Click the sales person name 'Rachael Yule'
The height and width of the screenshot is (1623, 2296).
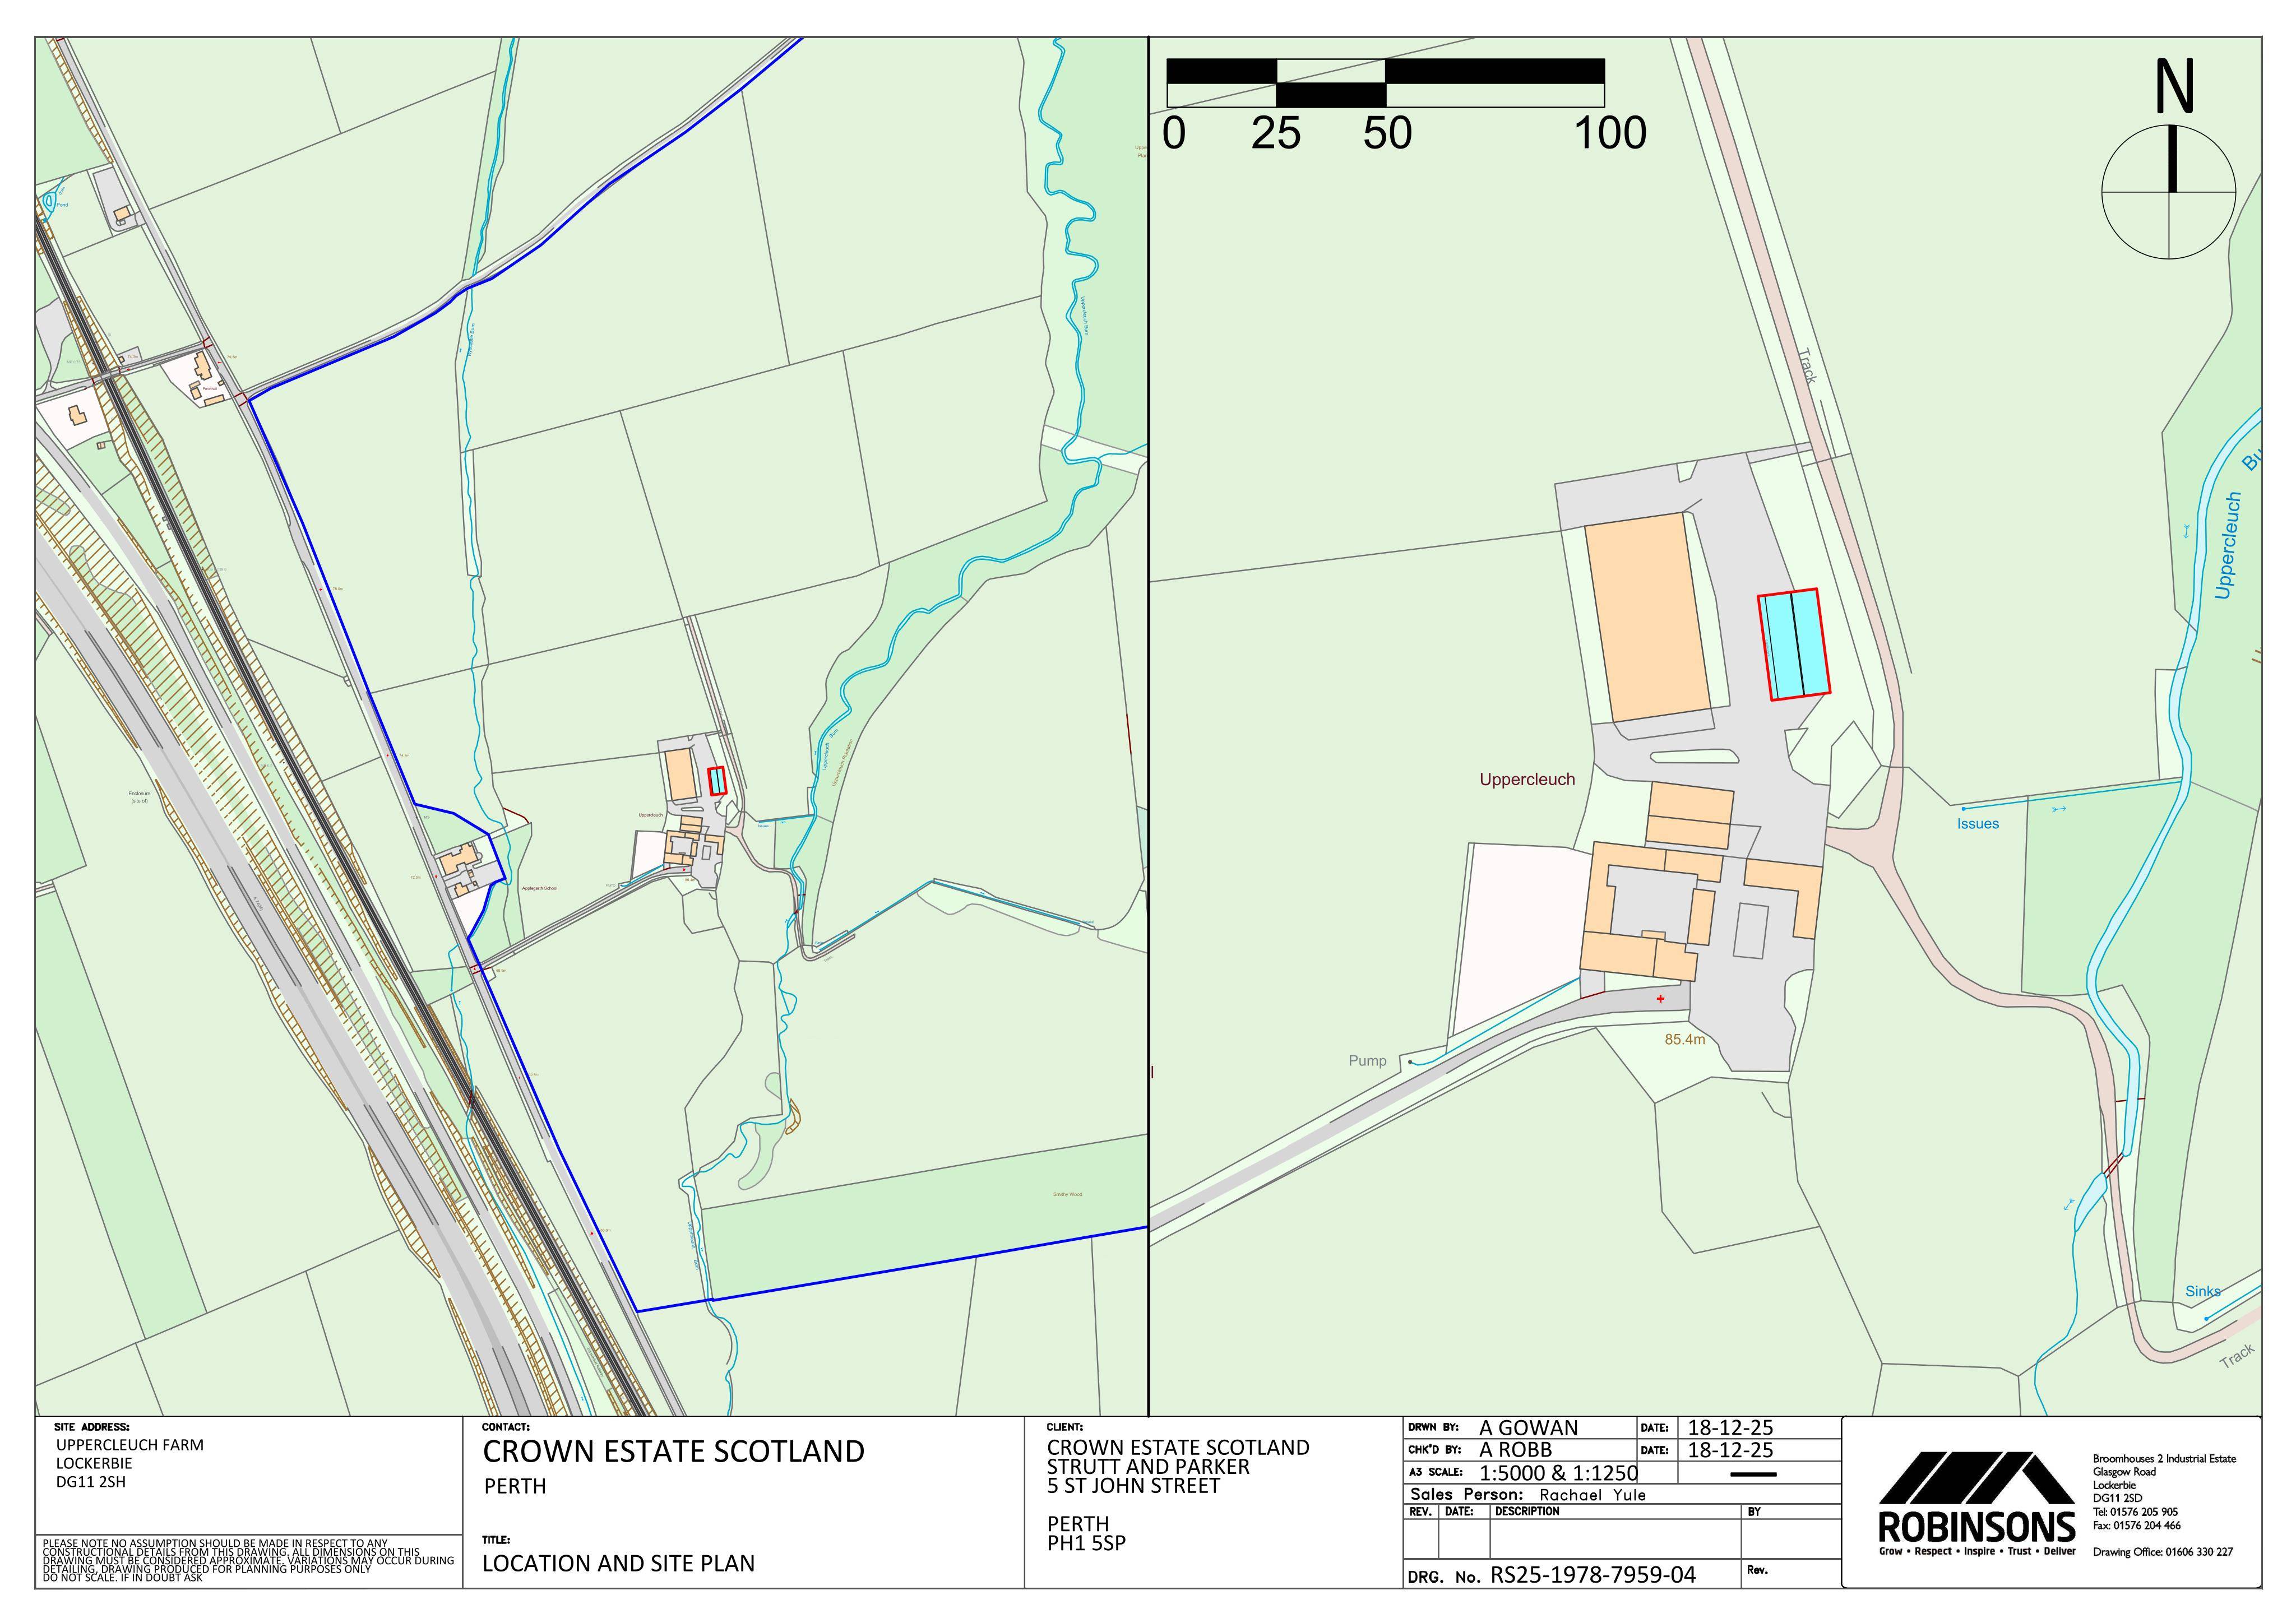1592,1495
